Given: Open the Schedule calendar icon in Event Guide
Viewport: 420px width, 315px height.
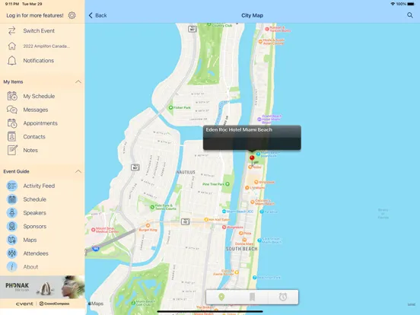Looking at the screenshot, I should 12,199.
